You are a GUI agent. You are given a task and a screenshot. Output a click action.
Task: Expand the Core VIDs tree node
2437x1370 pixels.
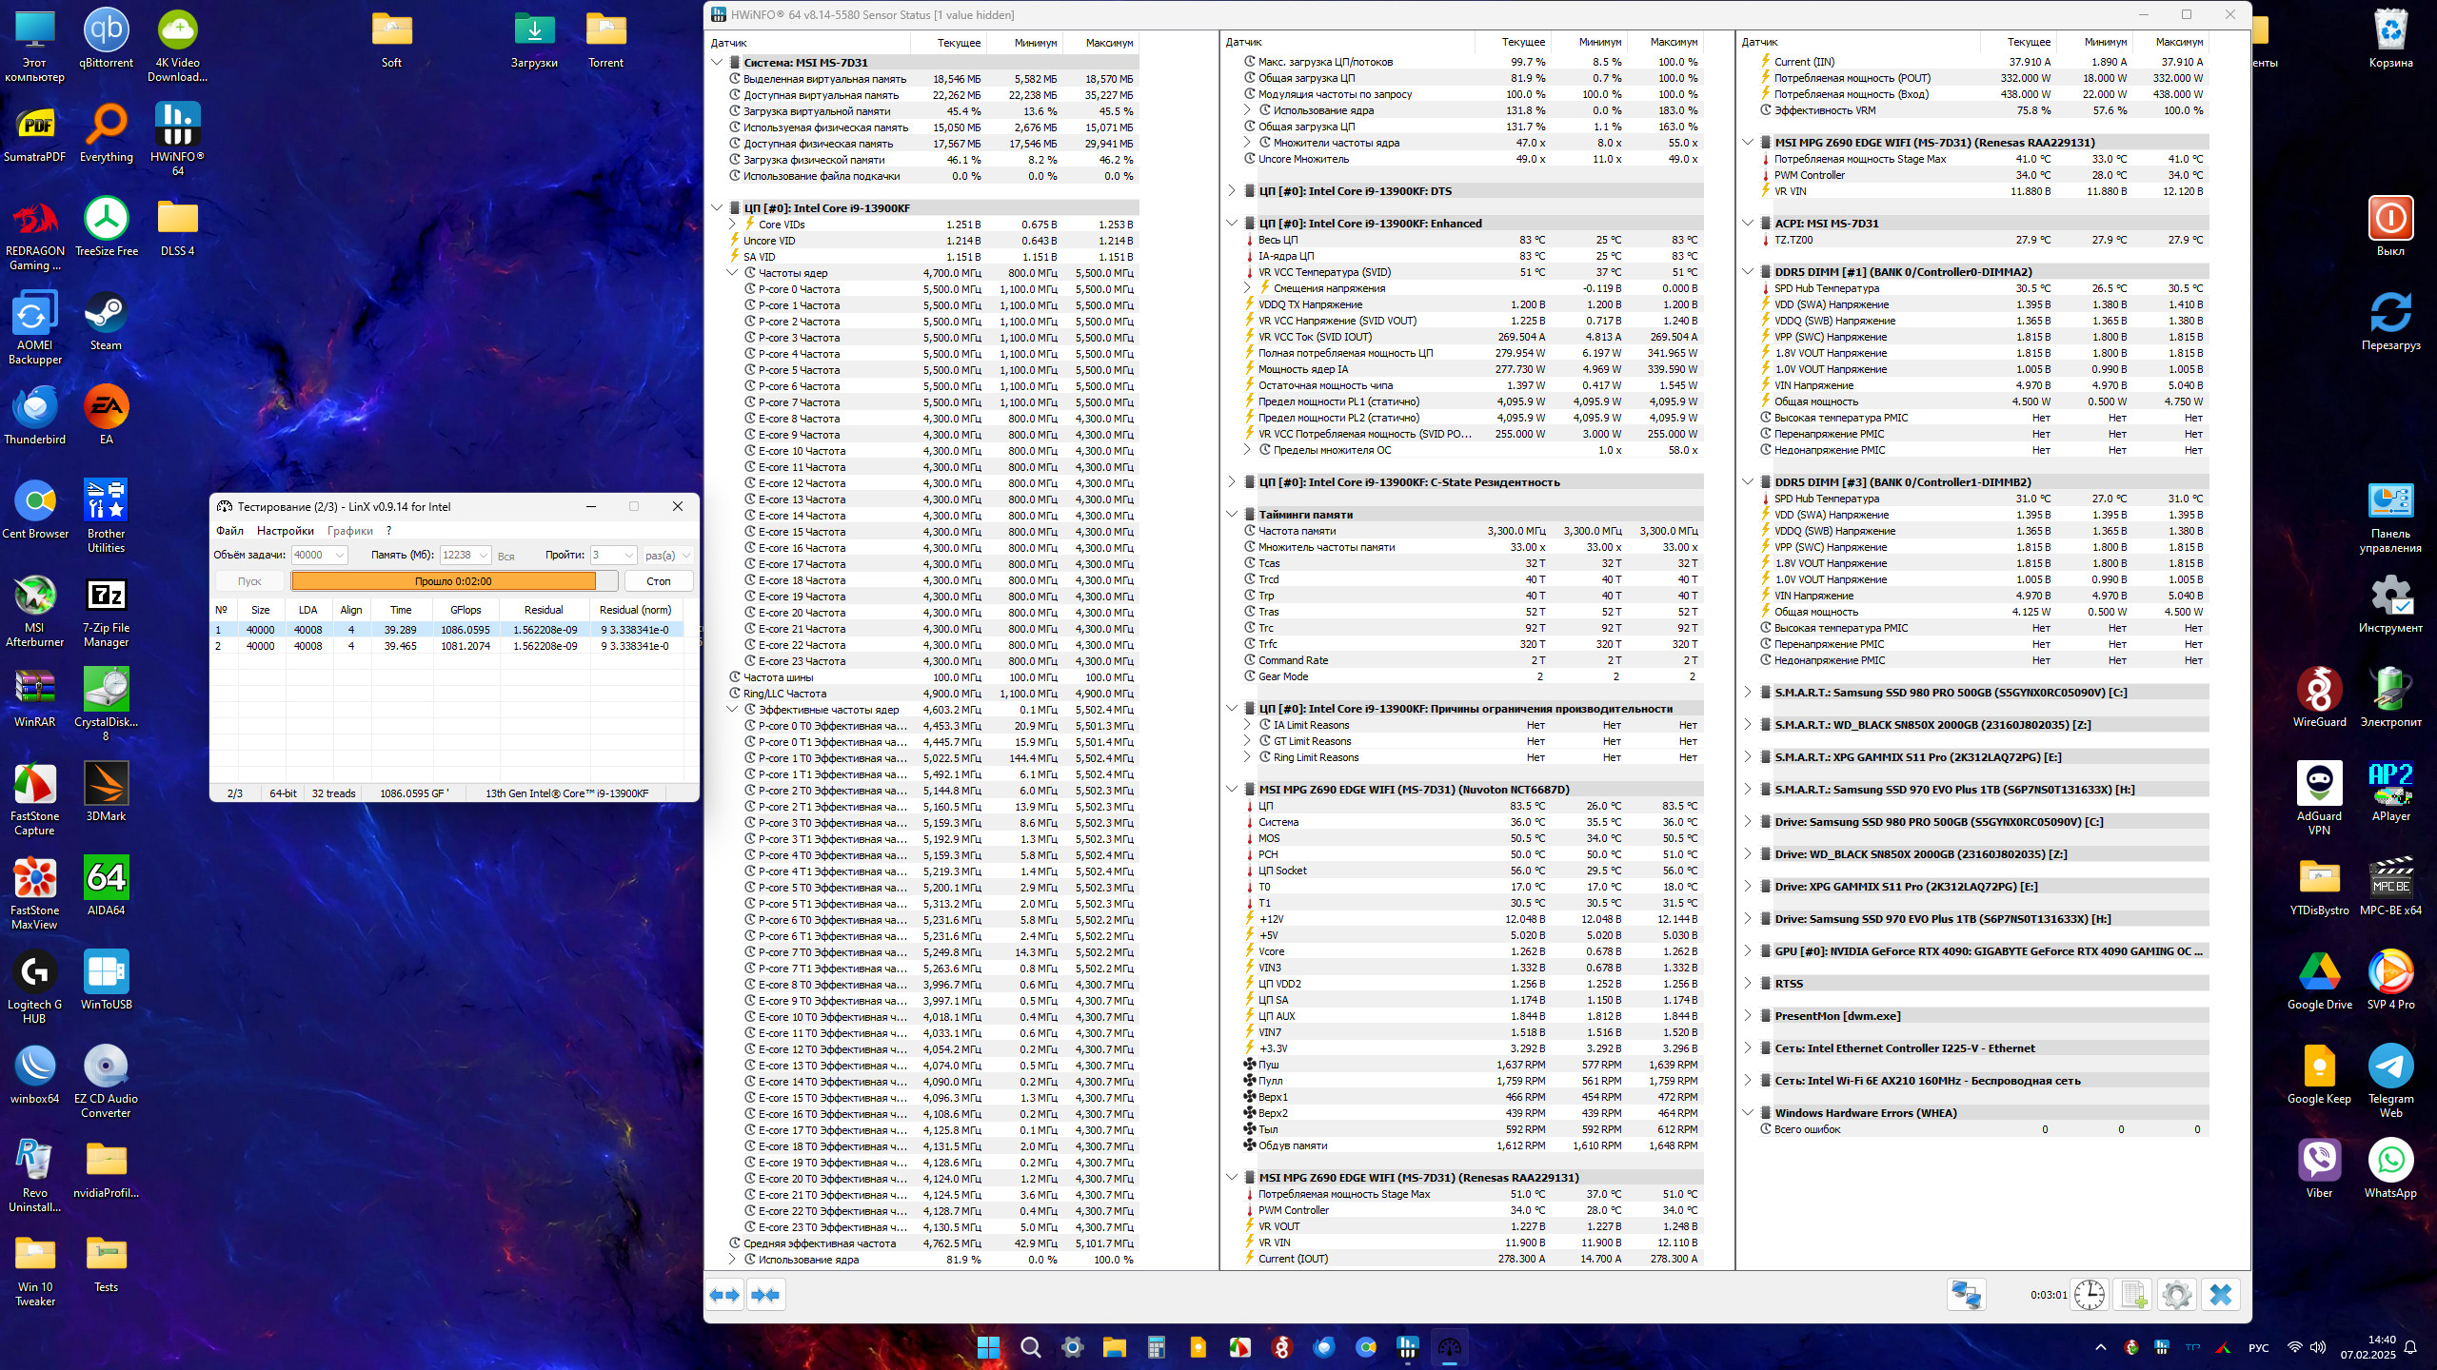pyautogui.click(x=732, y=225)
